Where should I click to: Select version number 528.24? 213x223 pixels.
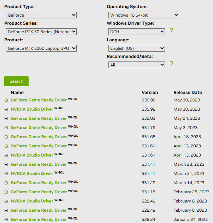[148, 219]
